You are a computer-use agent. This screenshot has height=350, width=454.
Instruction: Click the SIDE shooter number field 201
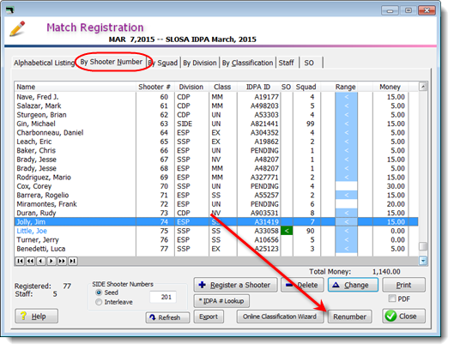(163, 297)
